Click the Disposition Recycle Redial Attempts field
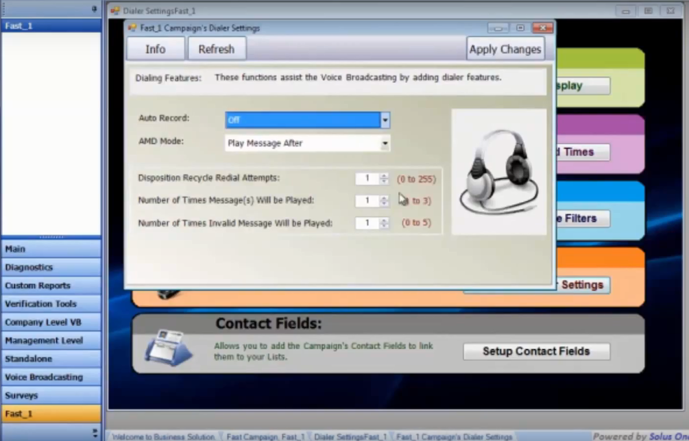Viewport: 689px width, 441px height. tap(367, 178)
